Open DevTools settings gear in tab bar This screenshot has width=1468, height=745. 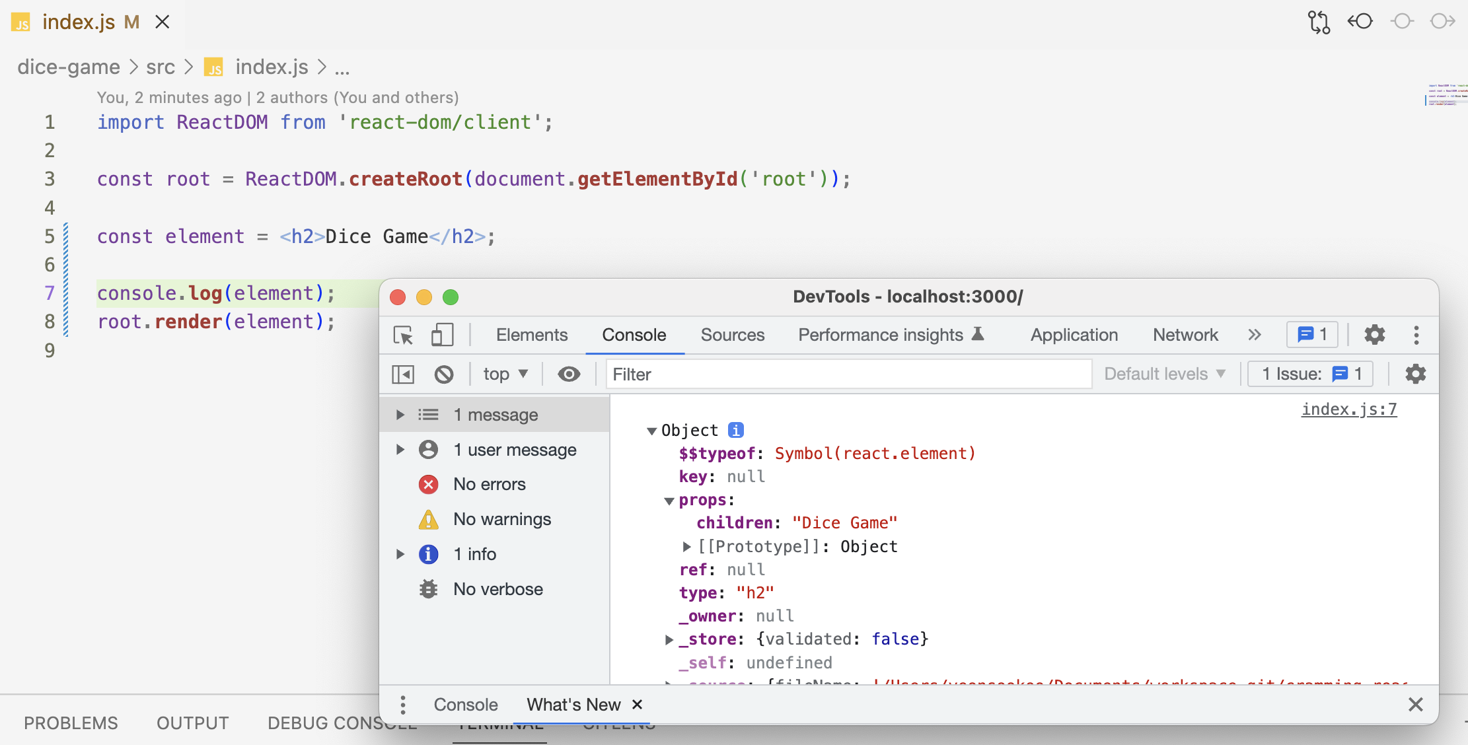click(x=1374, y=335)
